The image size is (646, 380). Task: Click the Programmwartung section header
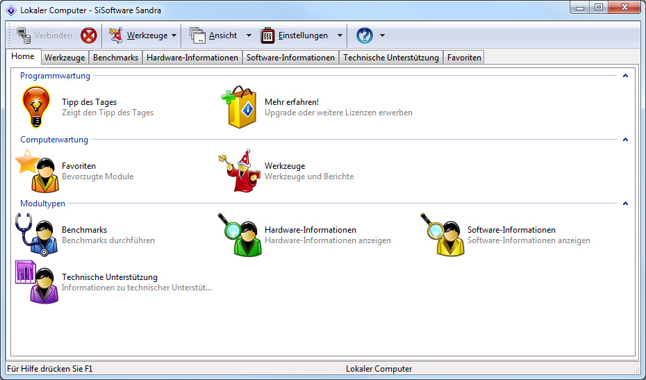coord(55,76)
